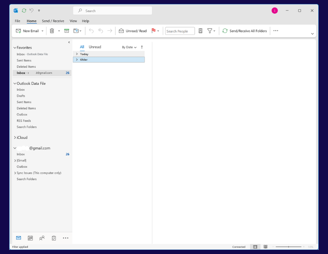Switch to People contacts icon
Viewport: 328px width, 254px height.
(42, 238)
